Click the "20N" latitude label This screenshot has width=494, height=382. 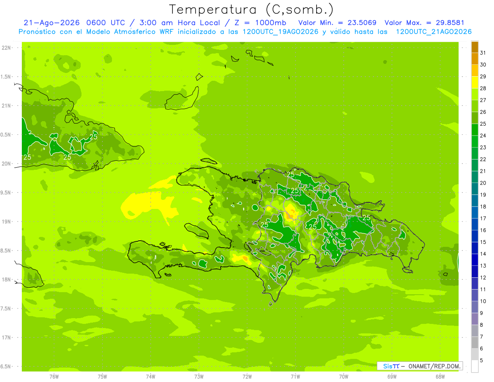7,164
